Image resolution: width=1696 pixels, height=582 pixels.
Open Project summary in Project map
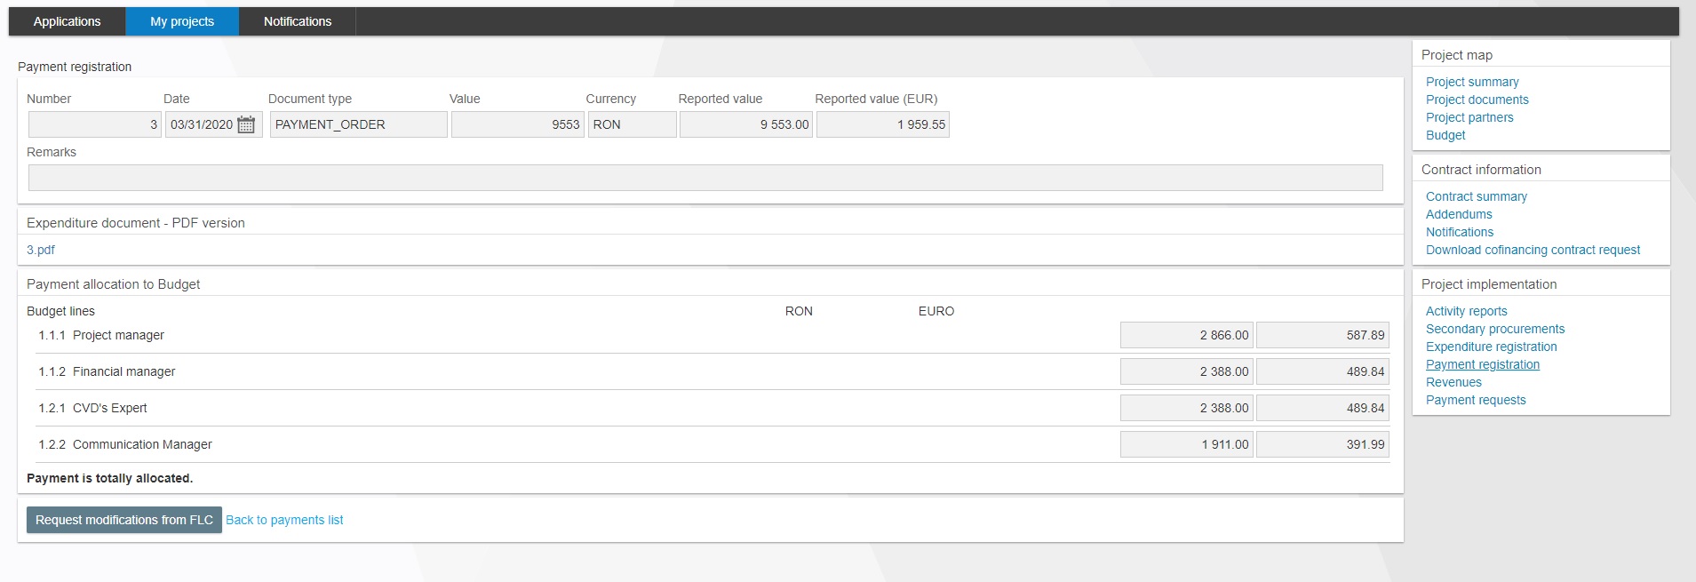[1472, 82]
